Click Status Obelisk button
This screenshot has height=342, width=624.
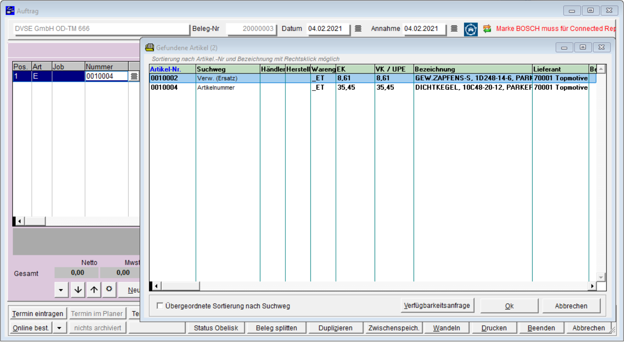coord(216,328)
